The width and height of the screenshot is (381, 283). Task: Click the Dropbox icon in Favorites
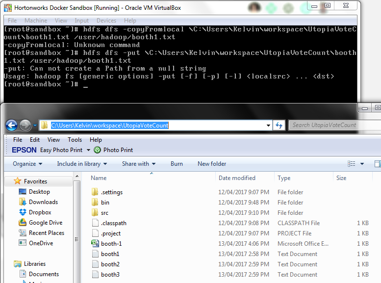(23, 212)
